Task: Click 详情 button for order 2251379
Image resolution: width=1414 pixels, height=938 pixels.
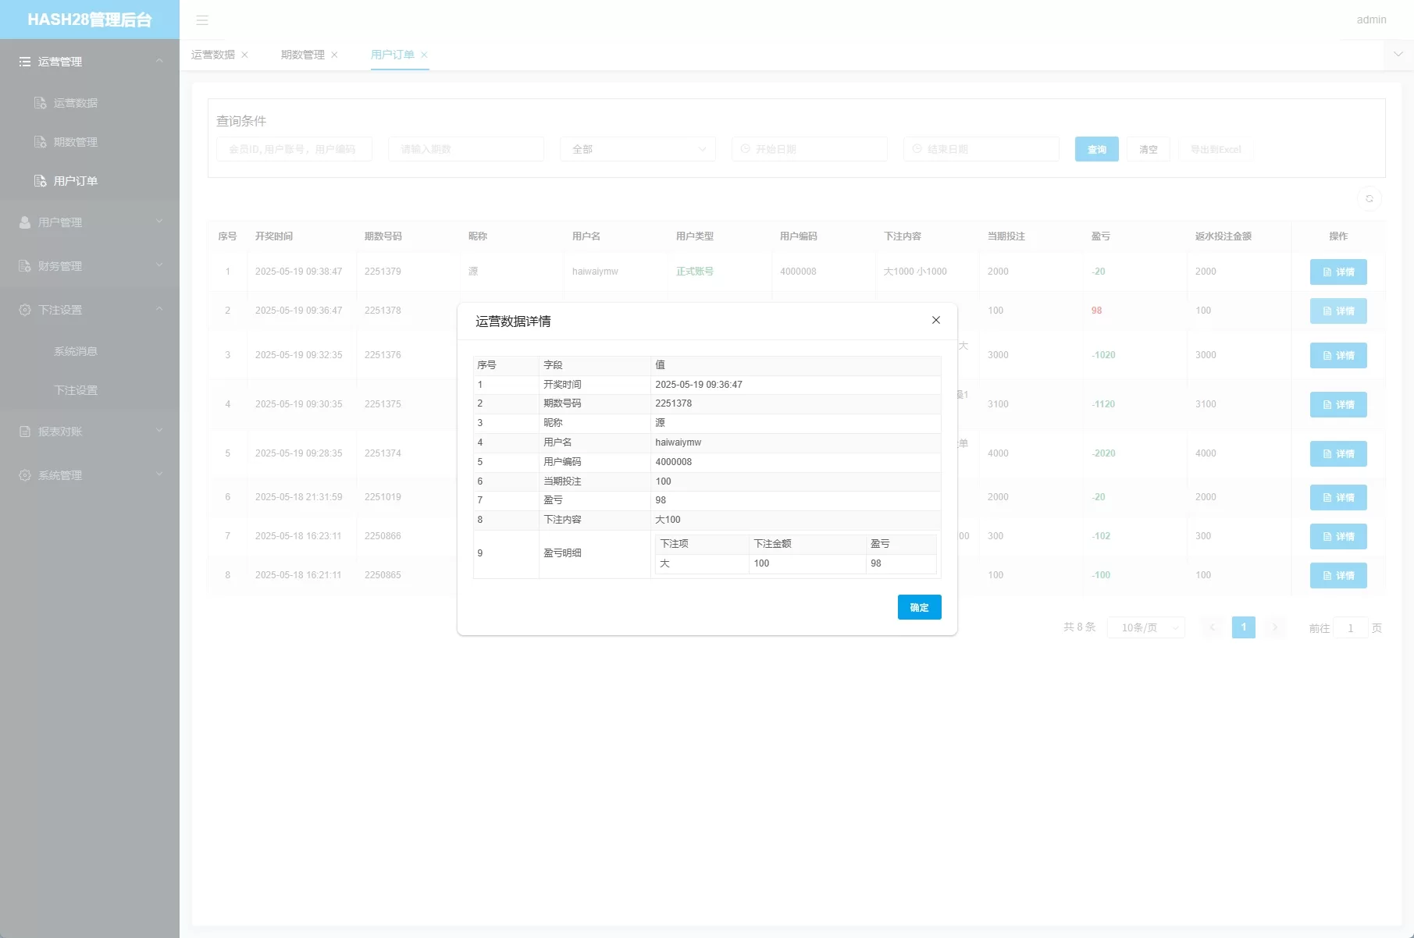Action: coord(1337,272)
